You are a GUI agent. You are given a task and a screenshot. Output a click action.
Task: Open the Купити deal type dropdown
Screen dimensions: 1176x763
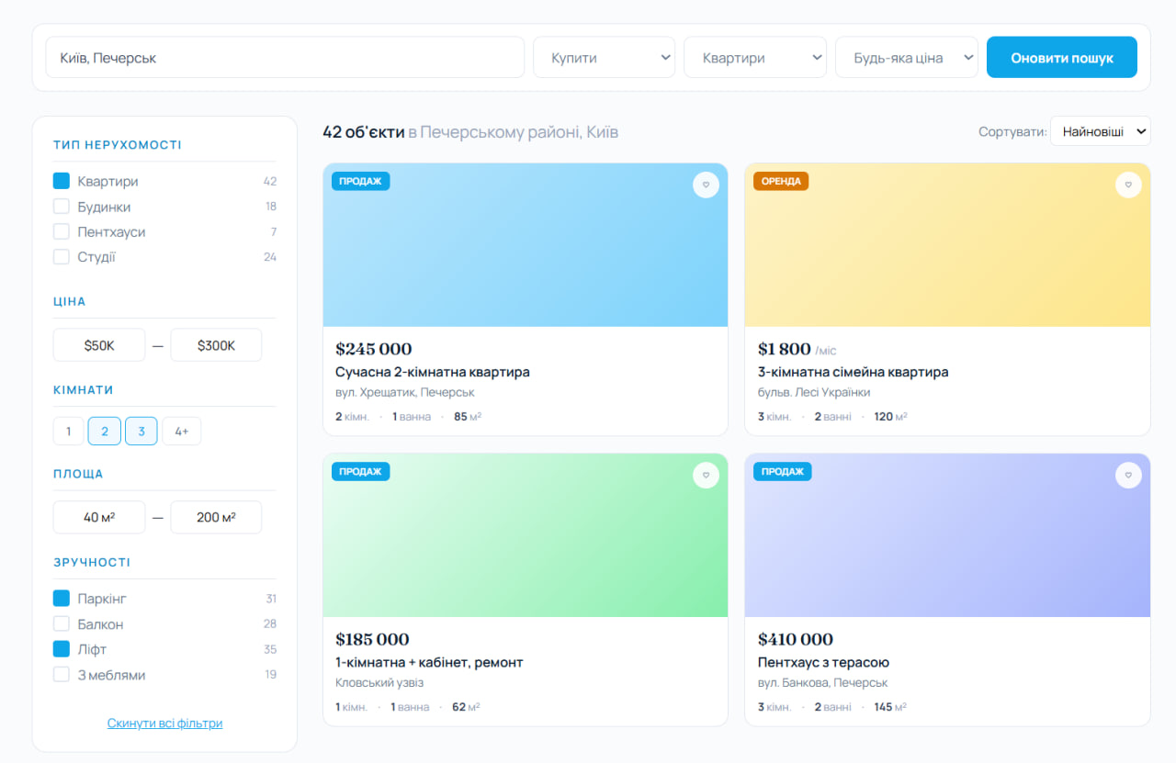coord(604,58)
